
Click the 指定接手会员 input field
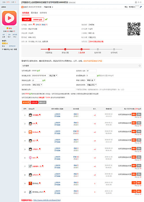(x=54, y=89)
